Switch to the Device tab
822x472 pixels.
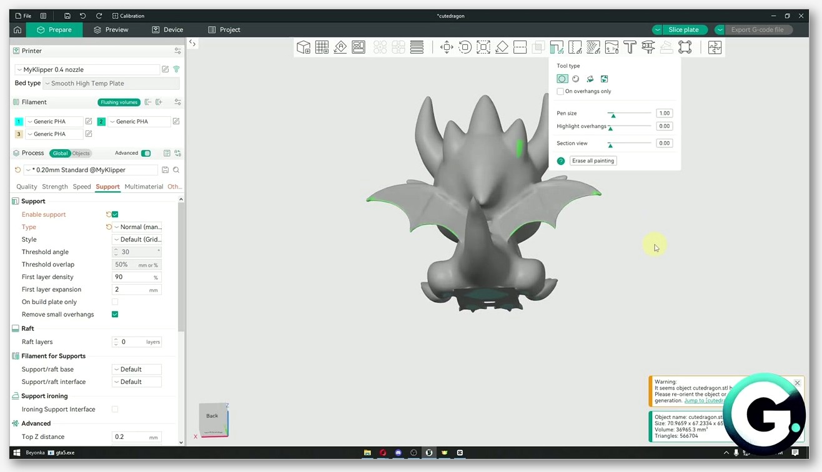[167, 30]
